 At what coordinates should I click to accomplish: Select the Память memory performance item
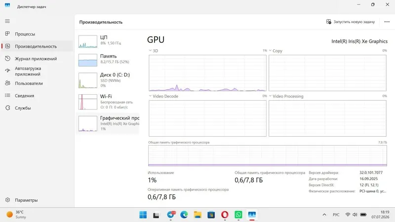(x=108, y=60)
